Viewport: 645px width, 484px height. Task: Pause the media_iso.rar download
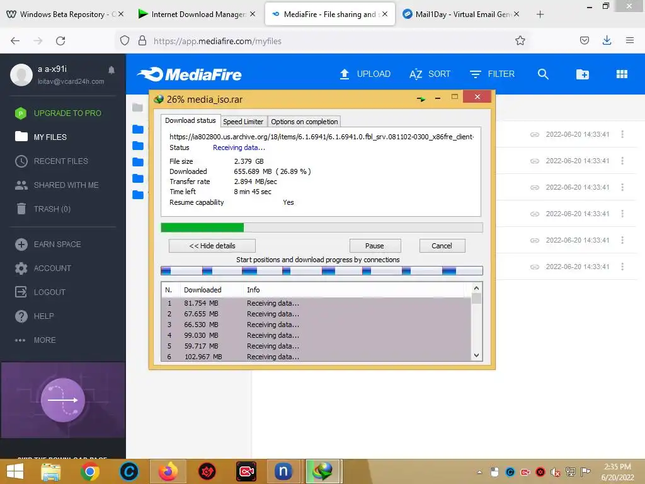(x=375, y=246)
